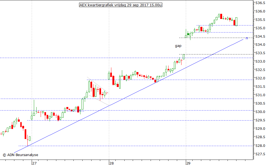Click the 535.5 price axis label
This screenshot has width=266, height=165.
[260, 20]
